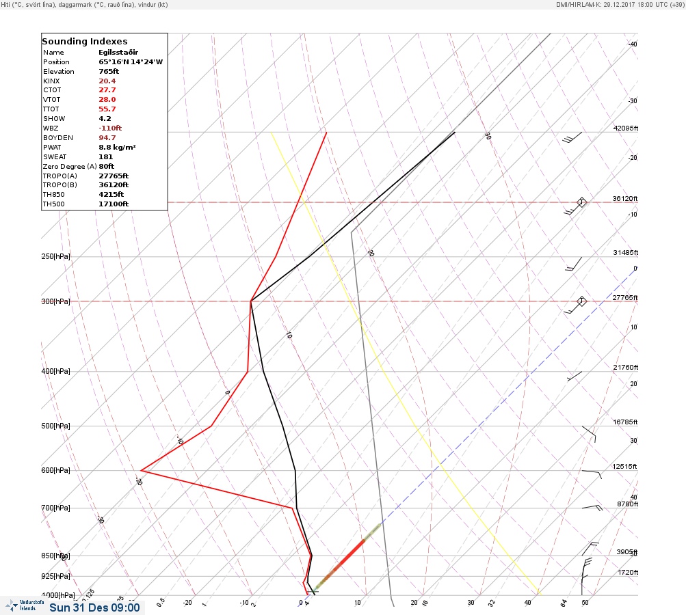Click the 'Sounding Indexes' title
This screenshot has height=615, width=686.
[84, 42]
